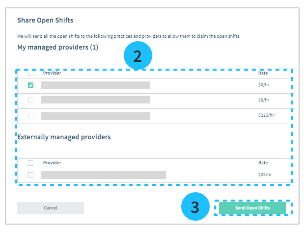Click Provider header in externally managed table
Image resolution: width=304 pixels, height=232 pixels.
coord(52,163)
